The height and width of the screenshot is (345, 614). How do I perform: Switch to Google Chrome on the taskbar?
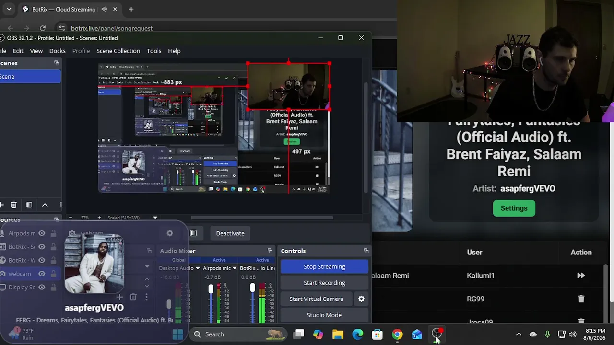397,334
